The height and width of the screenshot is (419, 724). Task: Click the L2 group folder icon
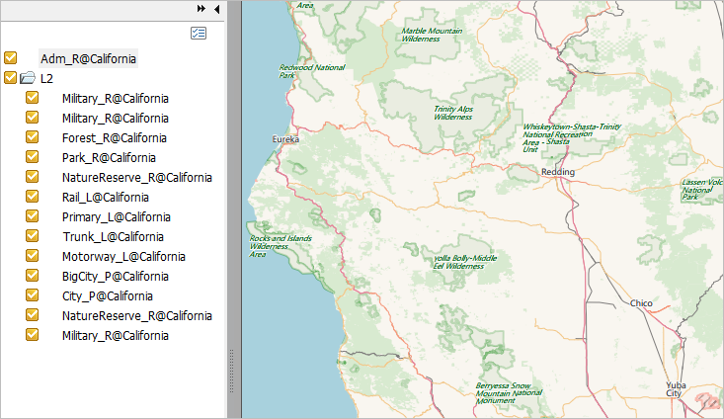(28, 78)
